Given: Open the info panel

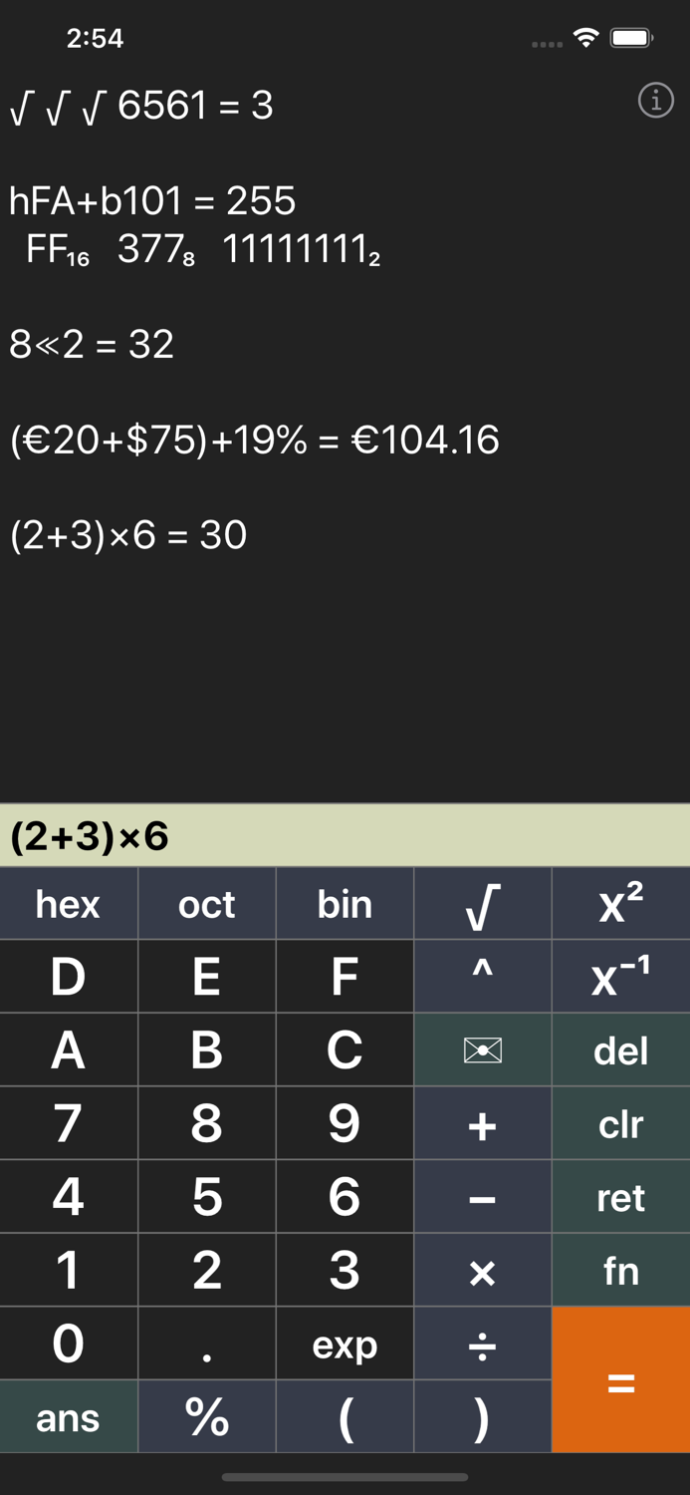Looking at the screenshot, I should tap(657, 101).
